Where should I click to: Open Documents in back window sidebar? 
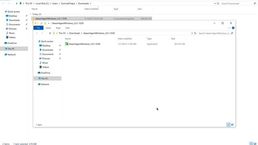(15, 25)
